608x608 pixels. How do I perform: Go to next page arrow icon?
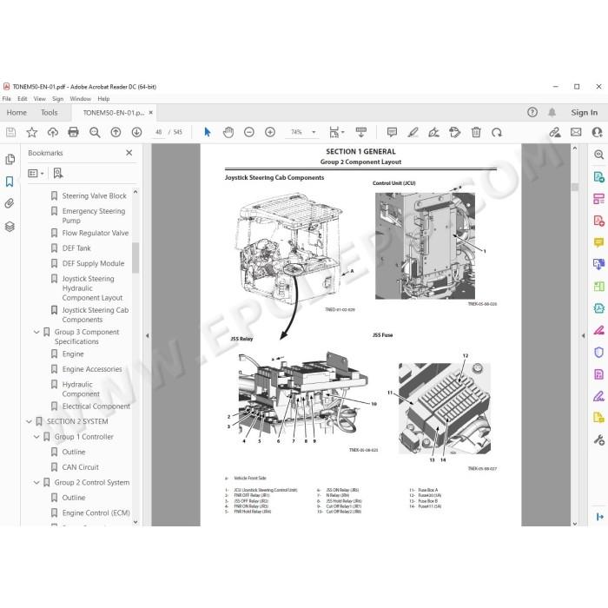pos(136,133)
